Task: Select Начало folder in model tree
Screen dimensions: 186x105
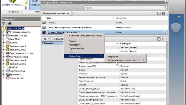Action: click(14, 43)
